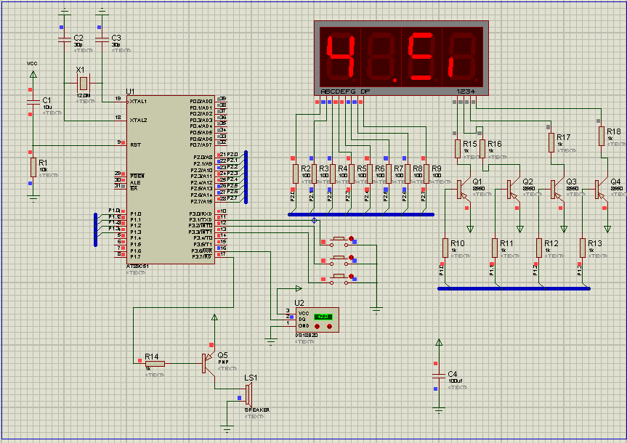Viewport: 627px width, 443px height.
Task: Select resistor R9 under the display
Action: click(426, 174)
